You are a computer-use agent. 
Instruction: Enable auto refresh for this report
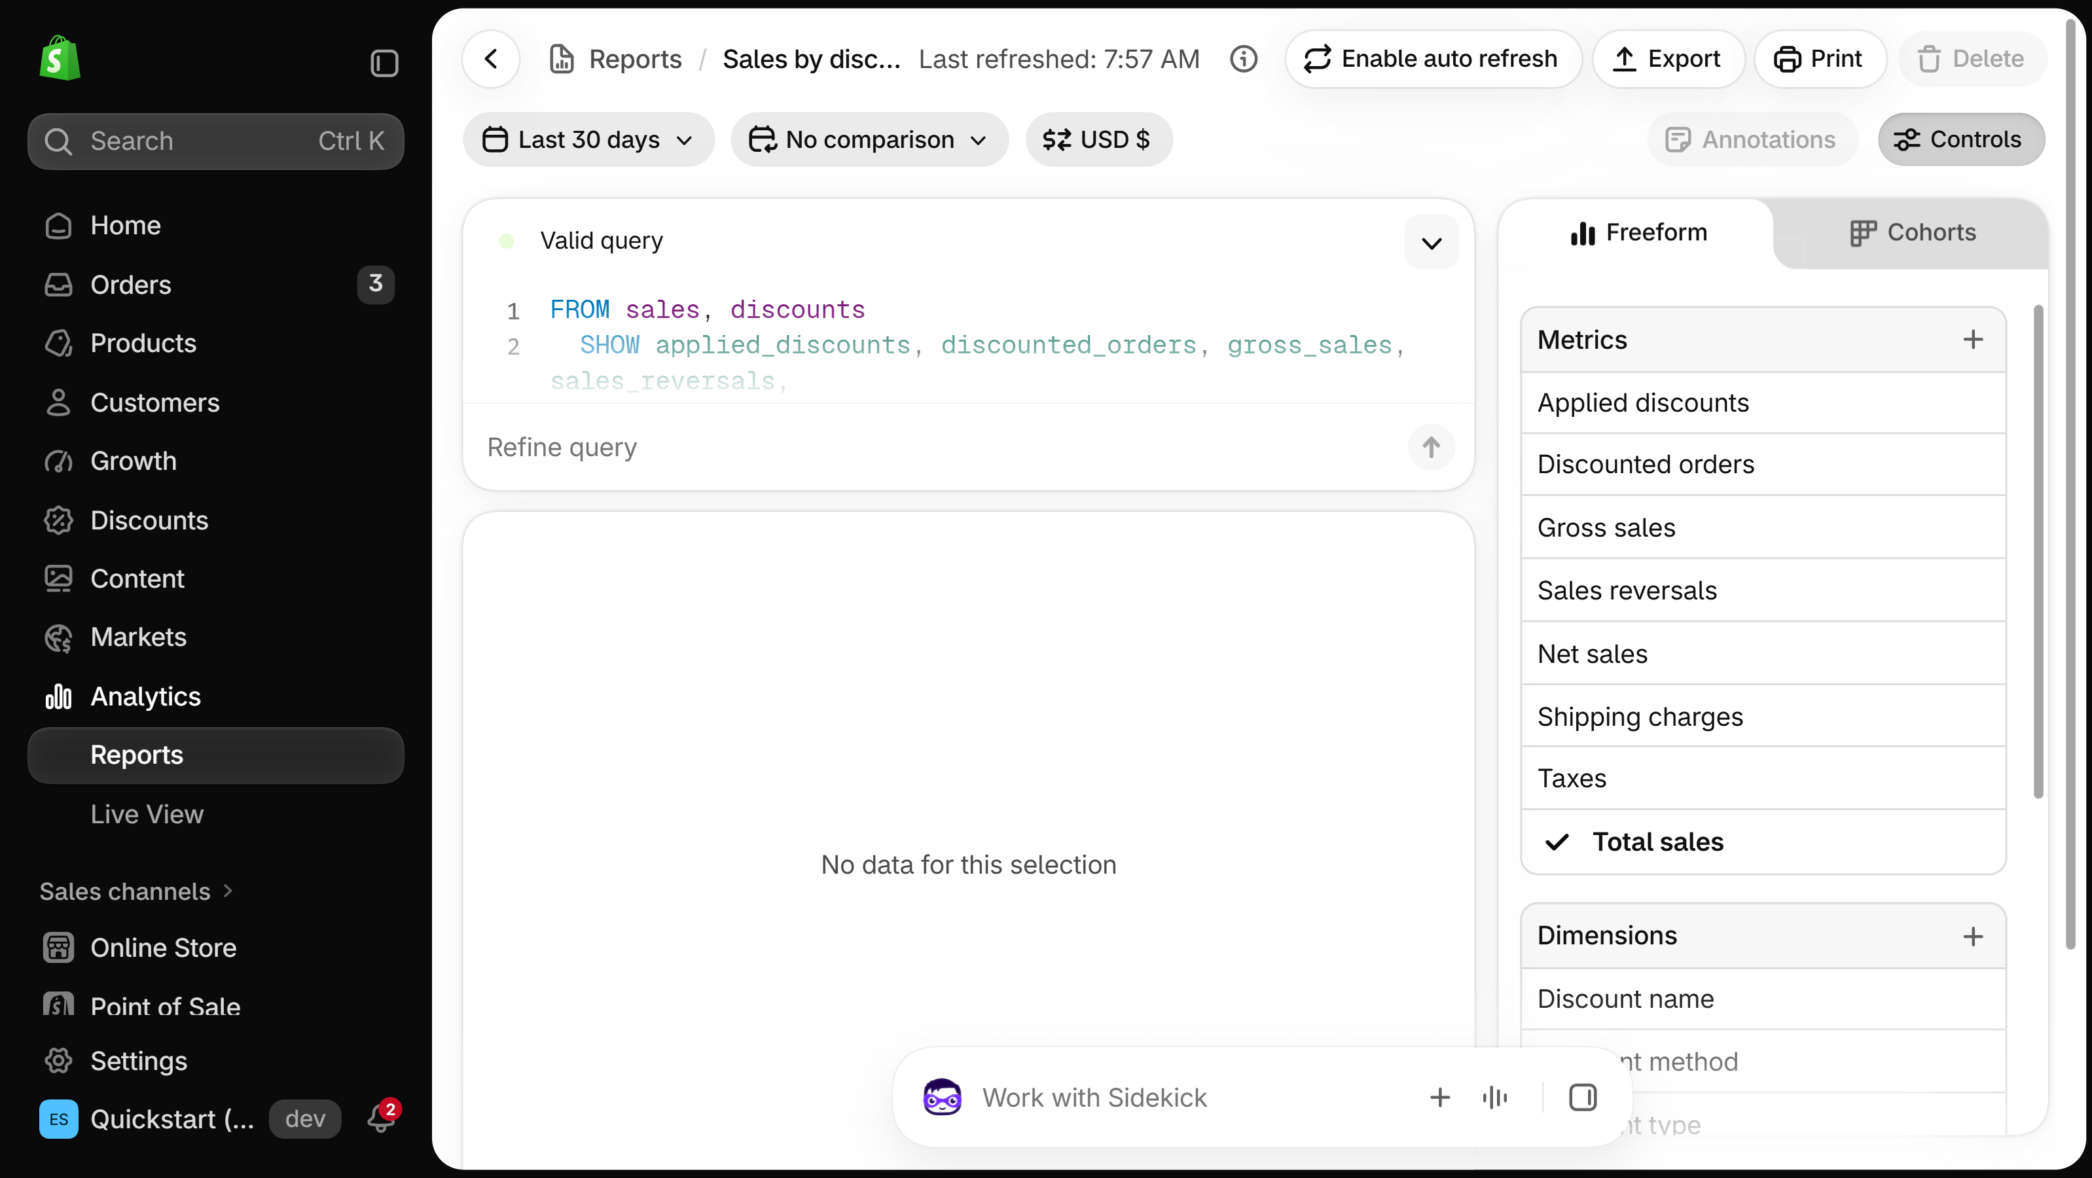click(1433, 58)
